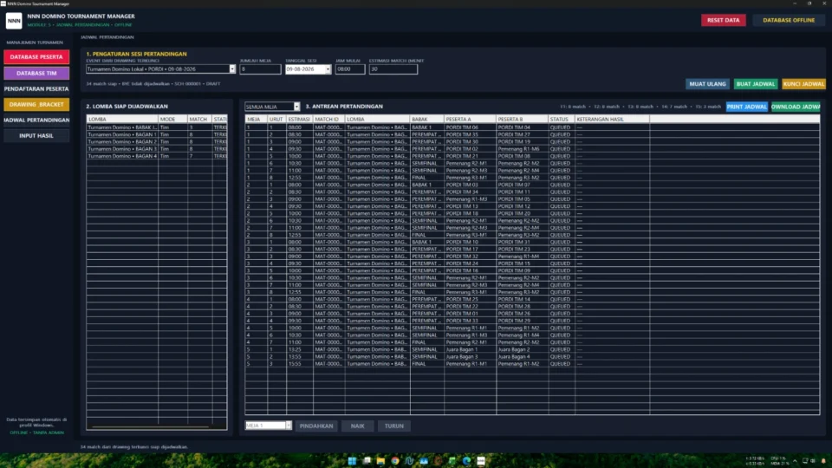Click the NNN logo in the header

tap(14, 21)
